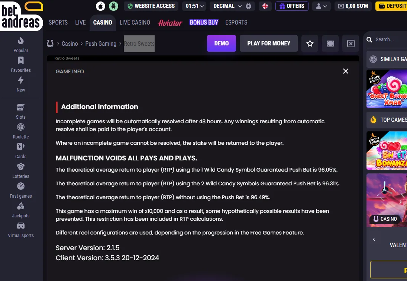
Task: Open Fast games category in sidebar
Action: click(21, 191)
